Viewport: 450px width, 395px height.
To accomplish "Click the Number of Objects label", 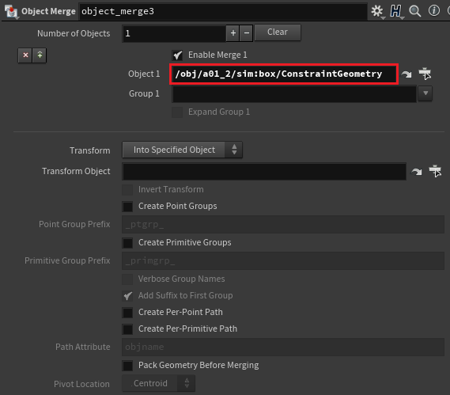I will point(74,33).
